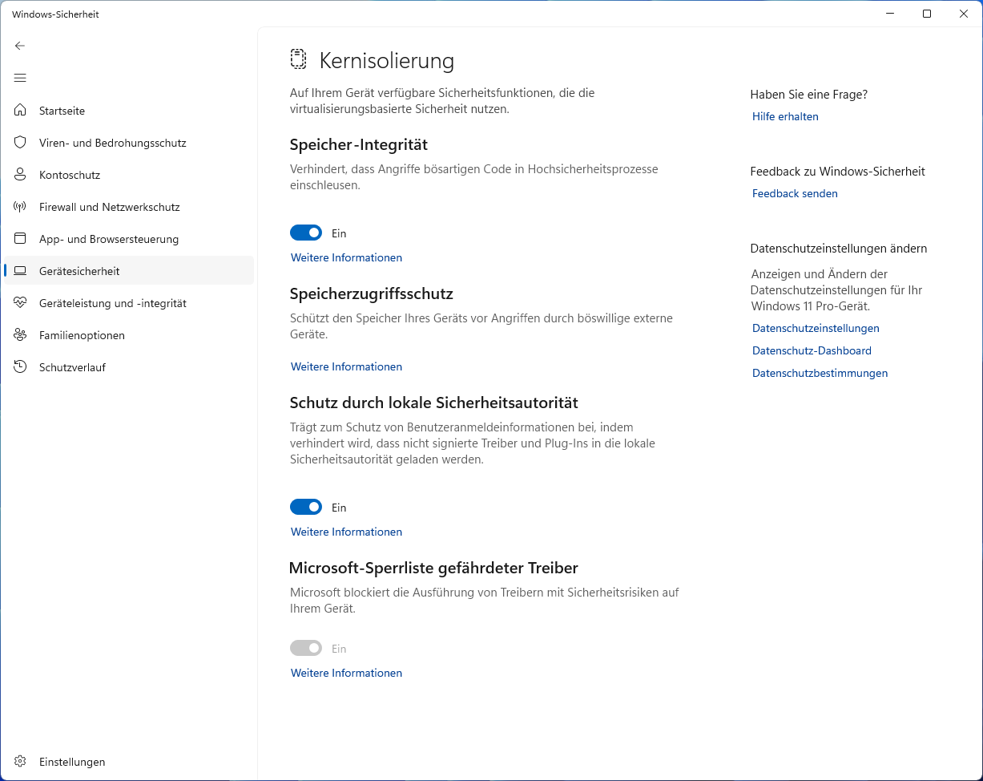Select Gerätesicherheit in the sidebar
This screenshot has height=781, width=983.
[79, 271]
